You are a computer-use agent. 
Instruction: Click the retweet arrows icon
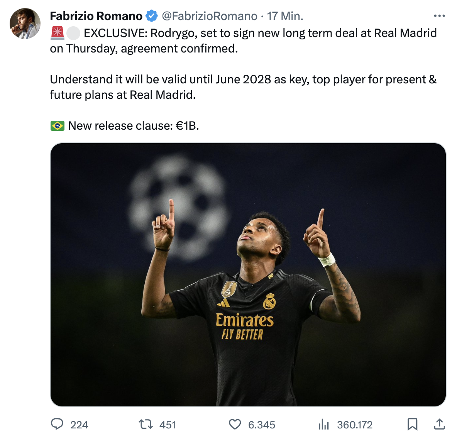(146, 424)
